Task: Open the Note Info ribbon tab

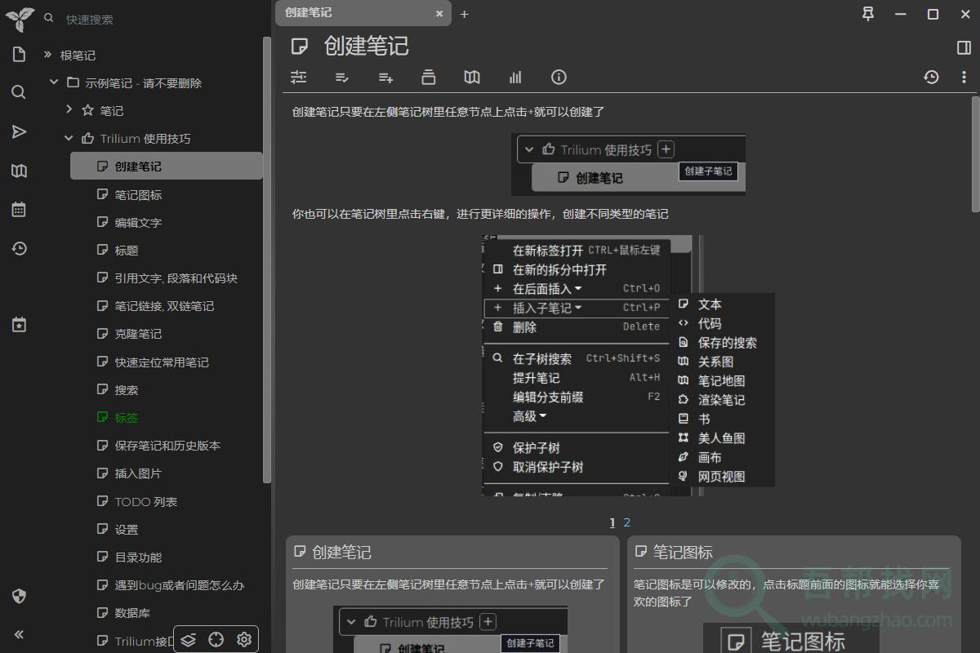Action: pyautogui.click(x=559, y=77)
